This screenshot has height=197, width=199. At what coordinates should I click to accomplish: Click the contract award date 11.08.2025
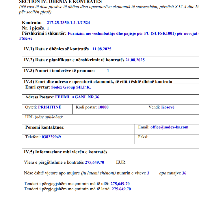pos(102,49)
